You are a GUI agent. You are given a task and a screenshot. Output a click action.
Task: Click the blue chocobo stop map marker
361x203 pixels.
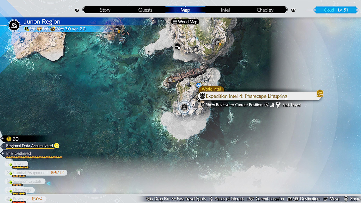click(199, 85)
